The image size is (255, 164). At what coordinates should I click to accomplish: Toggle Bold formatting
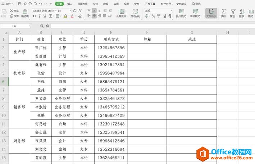pyautogui.click(x=34, y=16)
